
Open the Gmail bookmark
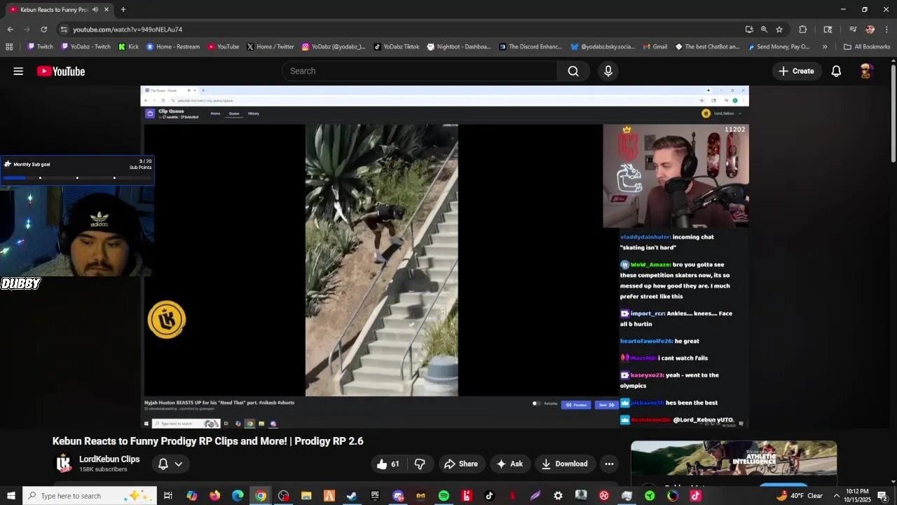click(655, 47)
